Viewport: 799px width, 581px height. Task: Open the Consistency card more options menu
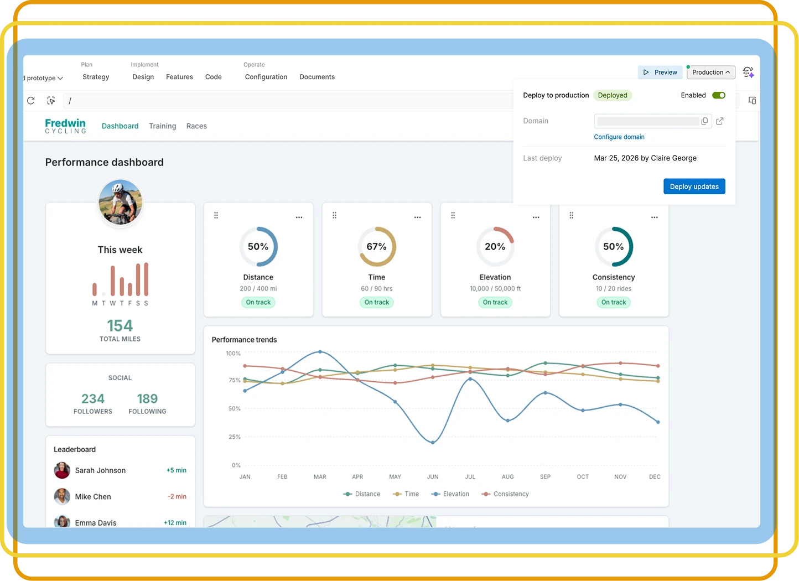pyautogui.click(x=655, y=217)
